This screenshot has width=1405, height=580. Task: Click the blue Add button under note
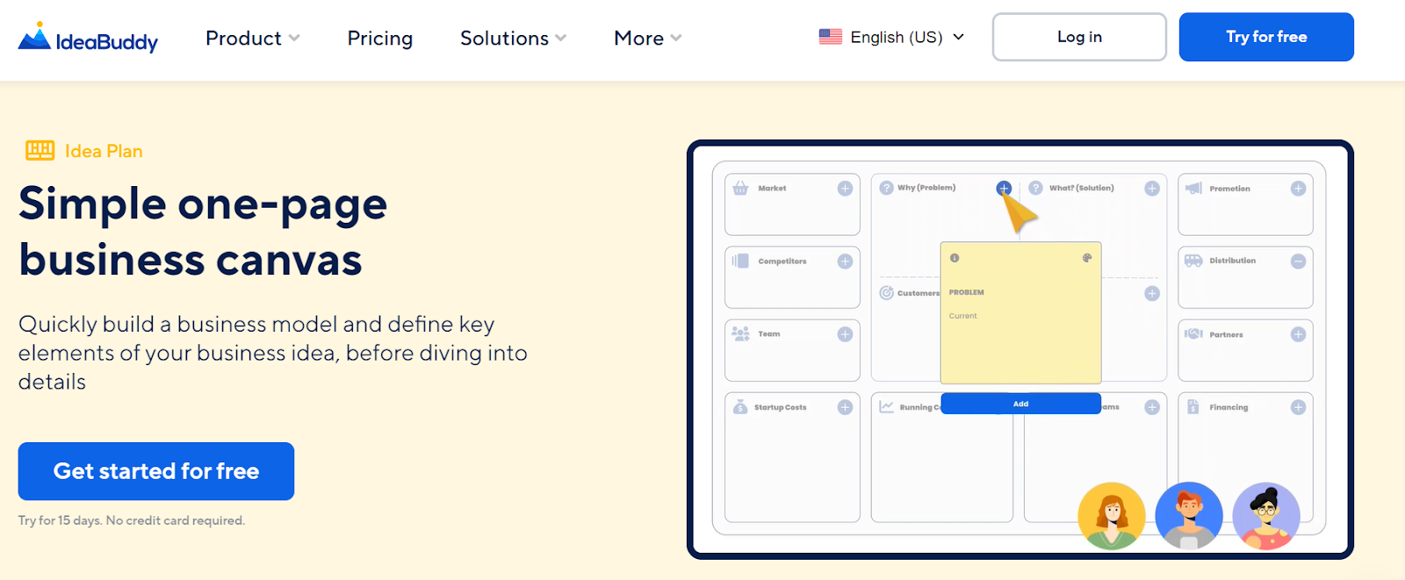click(x=1020, y=404)
